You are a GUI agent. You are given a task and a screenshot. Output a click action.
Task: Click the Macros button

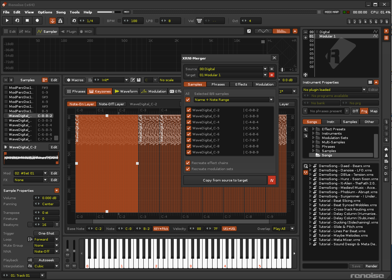pyautogui.click(x=75, y=80)
